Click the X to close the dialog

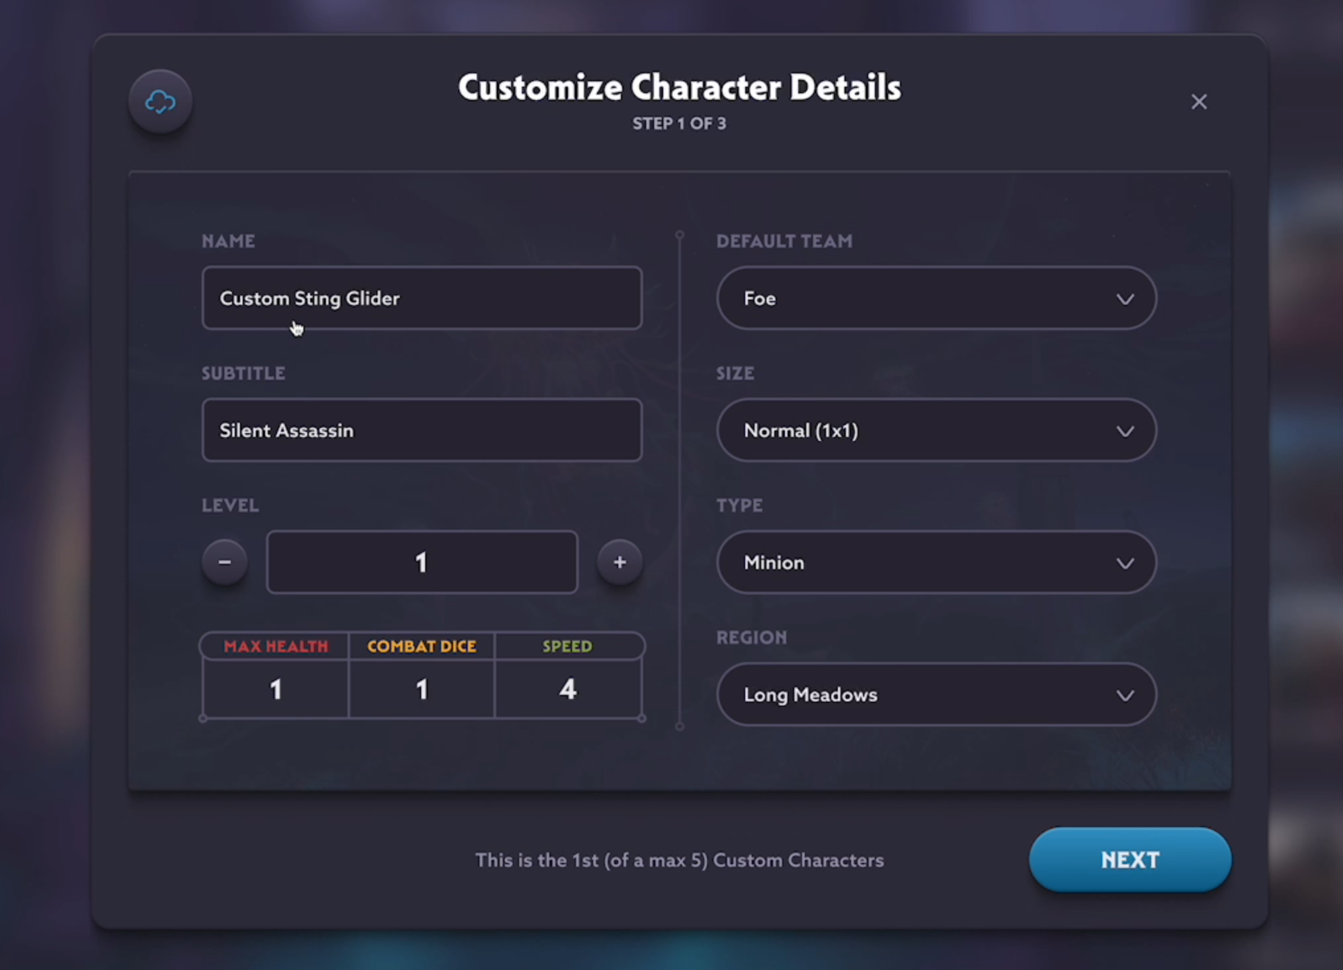pos(1199,101)
